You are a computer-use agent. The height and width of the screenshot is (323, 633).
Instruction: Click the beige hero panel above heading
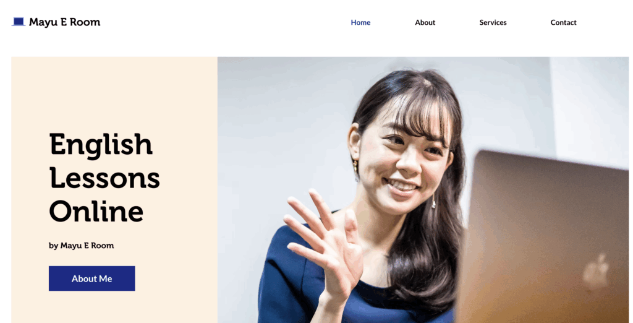click(x=114, y=93)
